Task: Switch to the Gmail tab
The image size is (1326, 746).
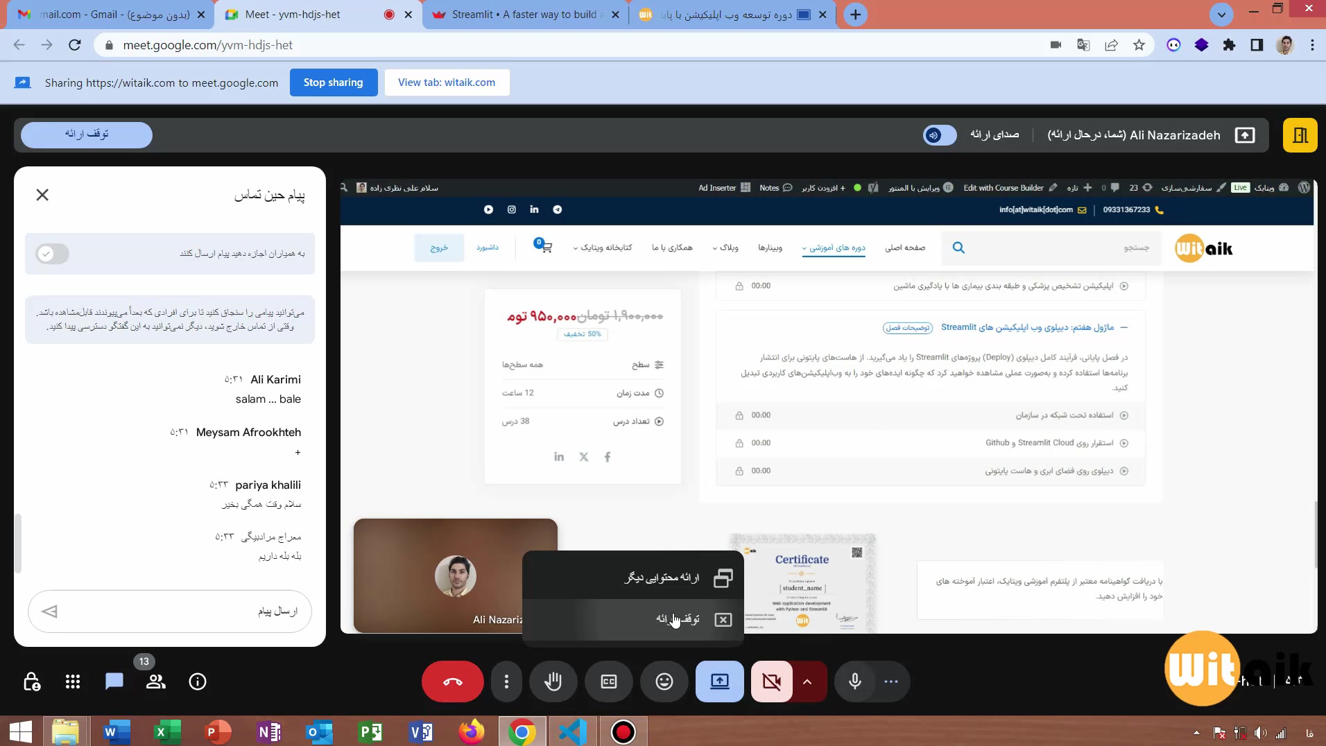Action: coord(109,15)
